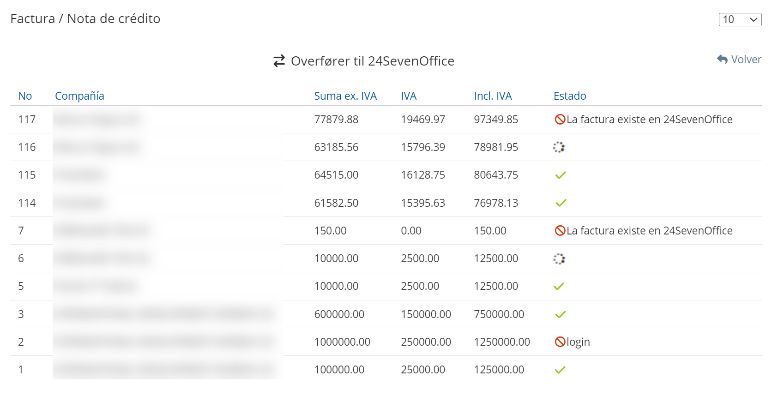Image resolution: width=772 pixels, height=396 pixels.
Task: Click the transfer arrows icon beside Overfører
Action: (279, 61)
